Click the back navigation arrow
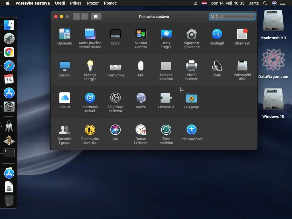Viewport: 292px width, 219px height. 76,17
